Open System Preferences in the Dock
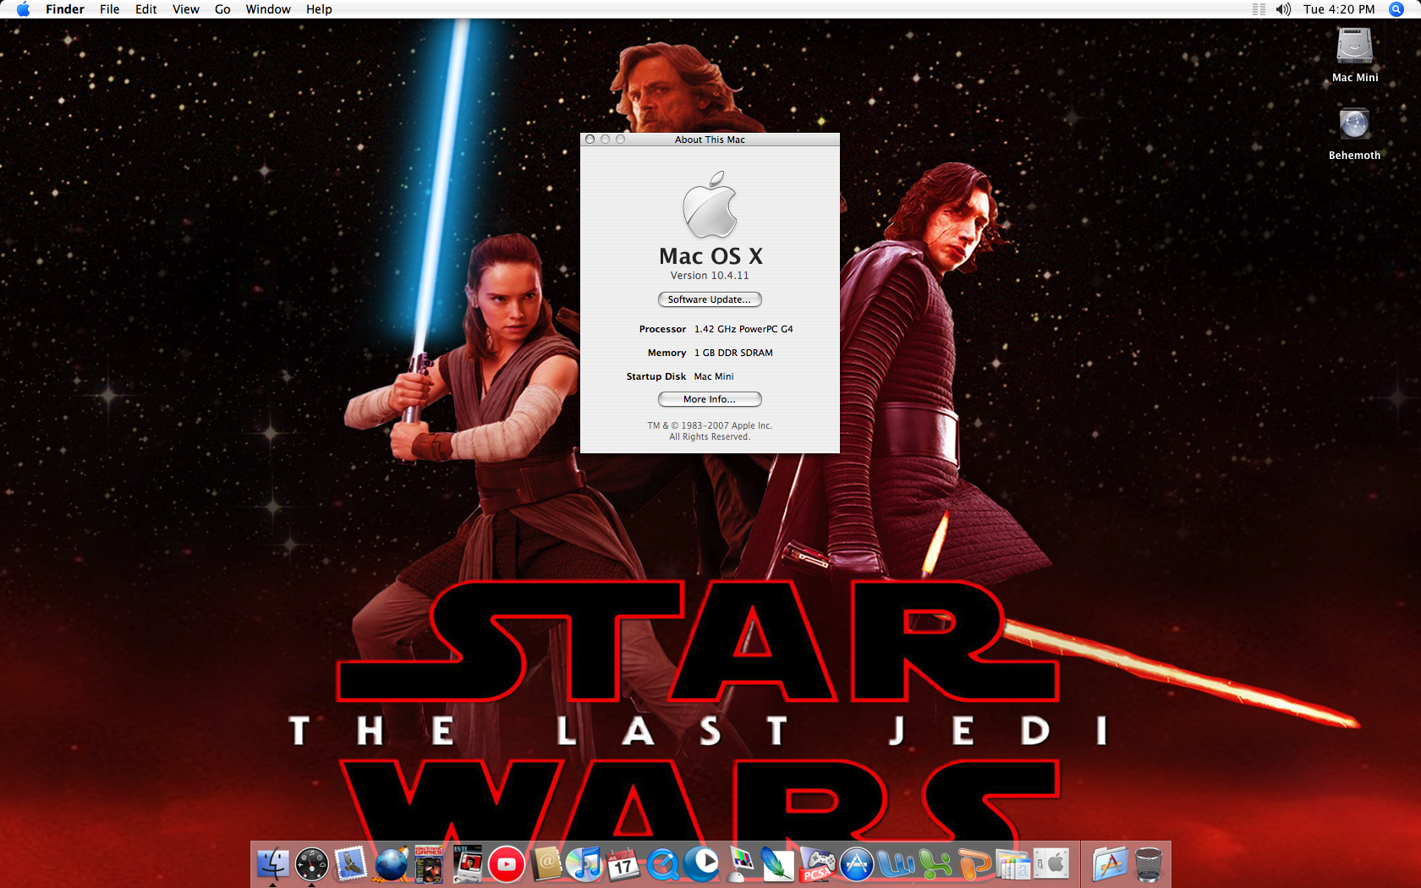 click(x=1051, y=863)
